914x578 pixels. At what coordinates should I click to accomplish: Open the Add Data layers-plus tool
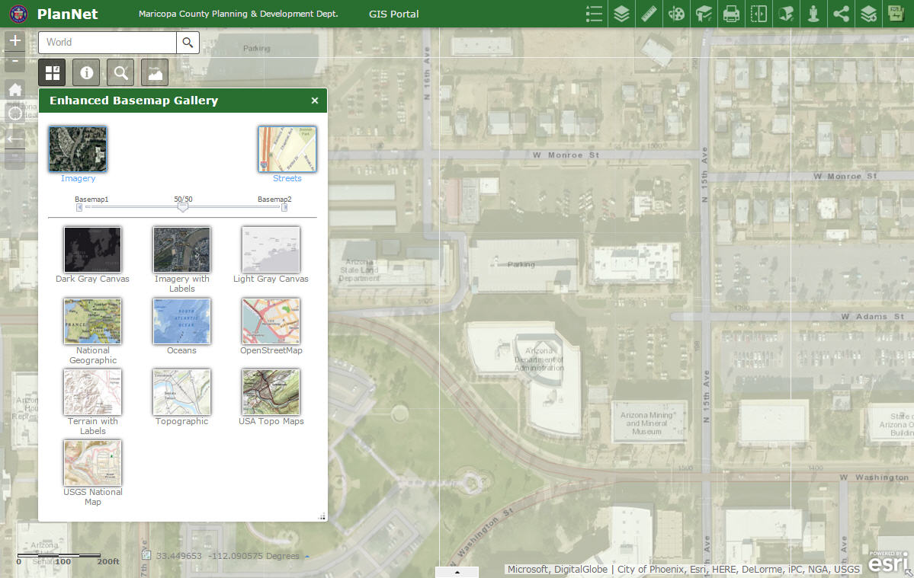[868, 14]
